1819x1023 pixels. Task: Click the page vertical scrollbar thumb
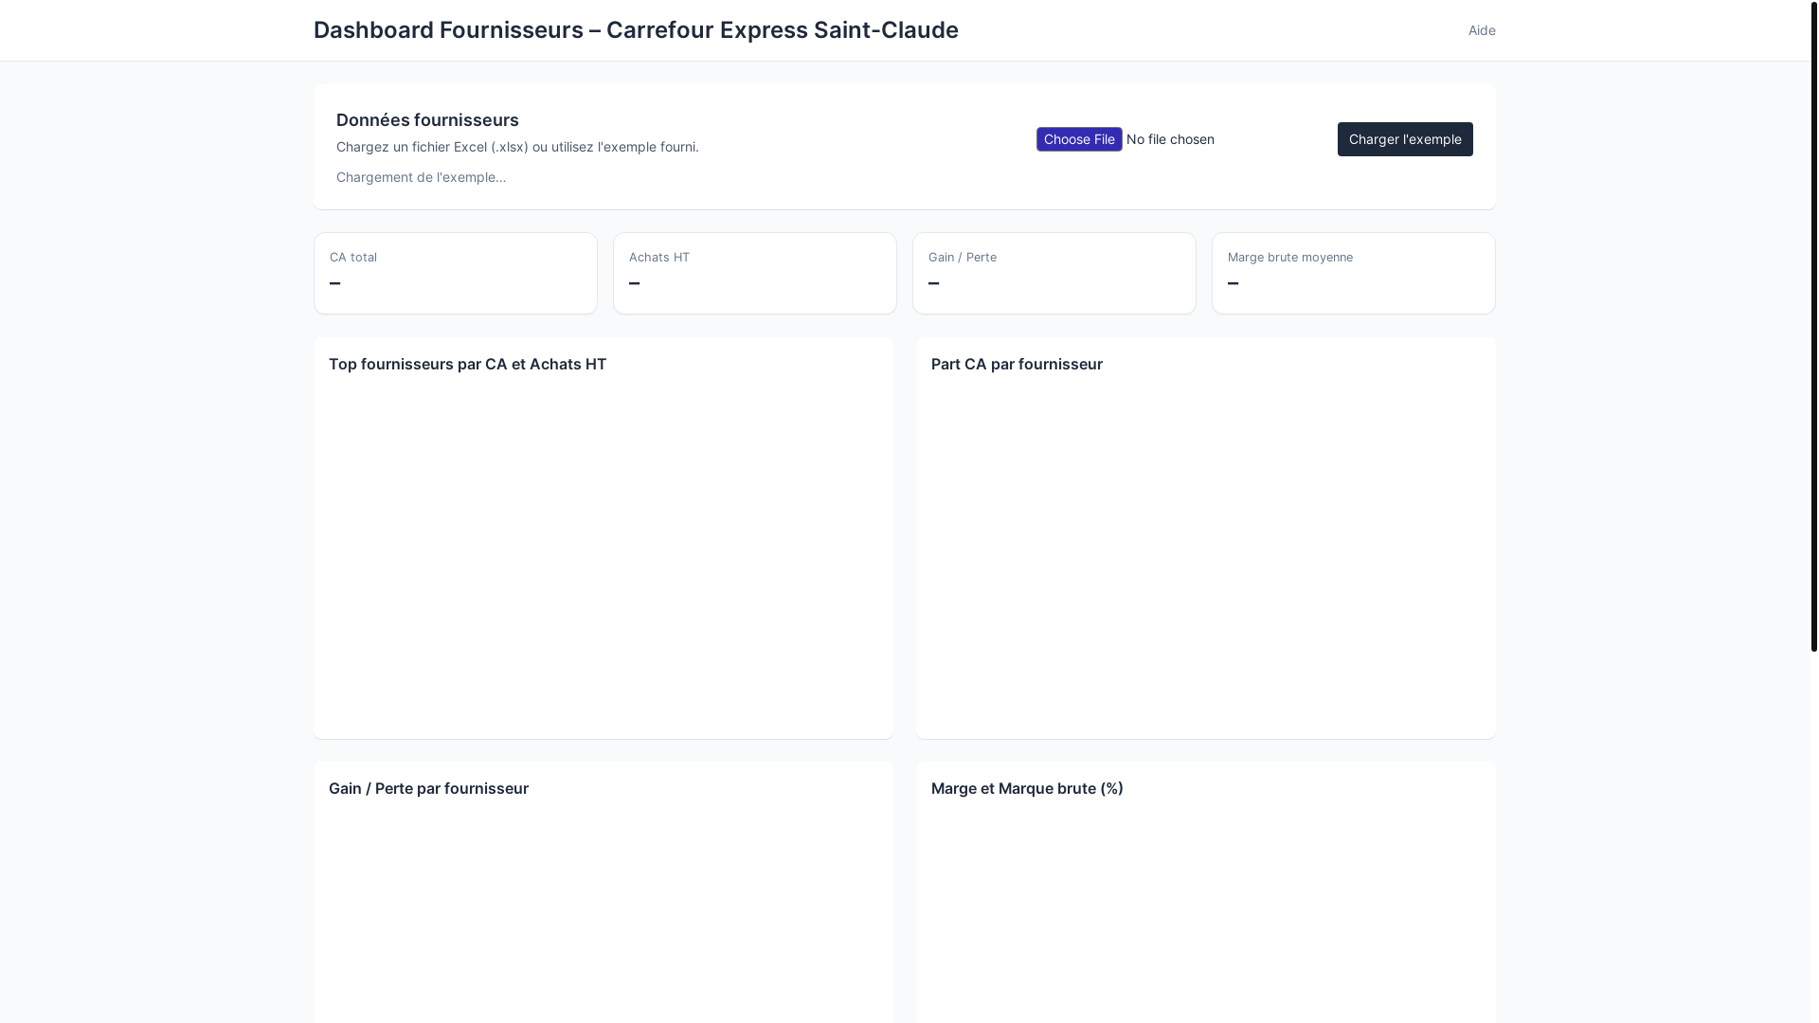coord(1813,325)
